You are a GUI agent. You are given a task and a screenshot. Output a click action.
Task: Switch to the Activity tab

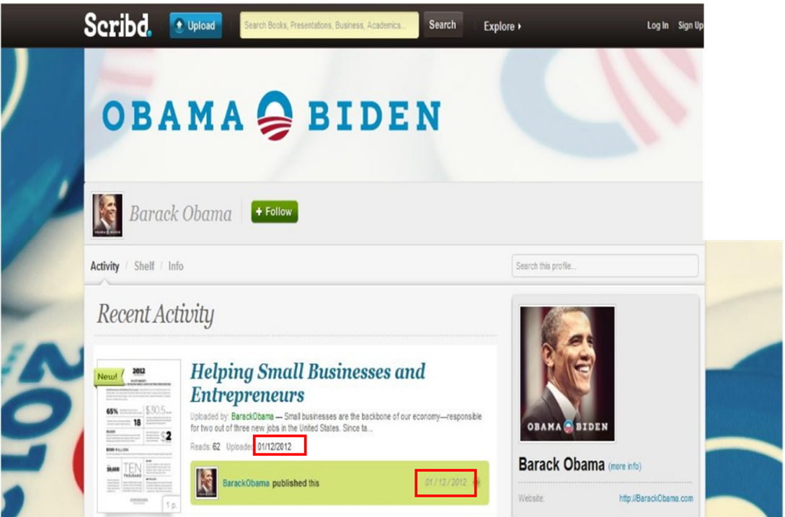(105, 266)
